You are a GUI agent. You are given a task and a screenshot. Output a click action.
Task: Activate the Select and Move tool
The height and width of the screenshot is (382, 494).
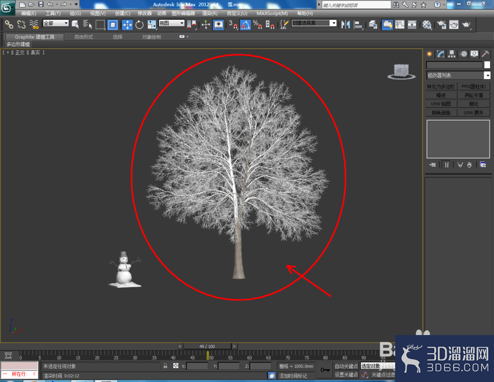click(x=127, y=25)
